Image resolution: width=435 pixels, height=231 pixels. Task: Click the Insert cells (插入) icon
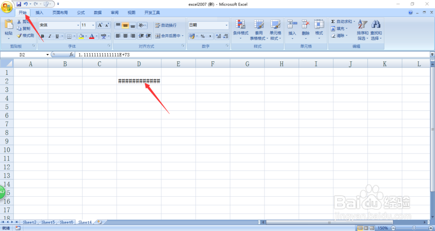pos(292,24)
